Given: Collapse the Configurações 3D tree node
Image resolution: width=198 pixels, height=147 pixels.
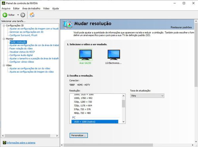Looking at the screenshot, I should (4, 25).
